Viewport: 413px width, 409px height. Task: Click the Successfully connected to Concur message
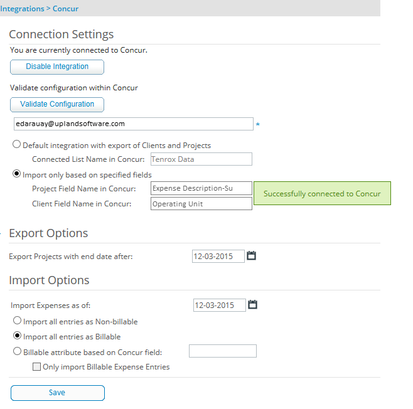tap(322, 193)
